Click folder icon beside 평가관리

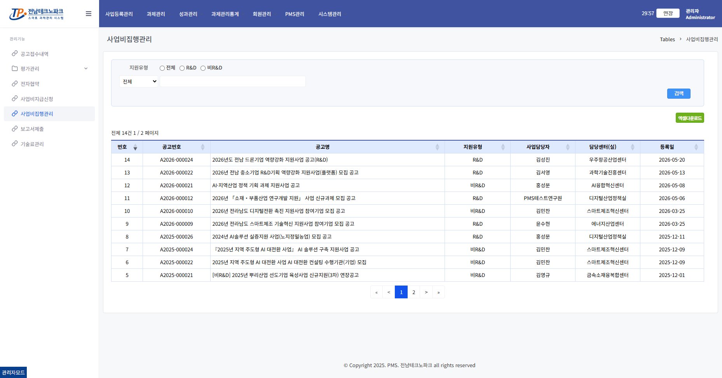(x=15, y=68)
